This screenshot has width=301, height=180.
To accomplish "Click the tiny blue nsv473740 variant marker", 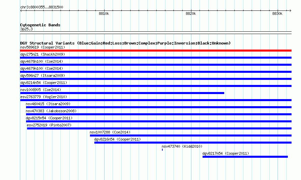I will 162,150.
